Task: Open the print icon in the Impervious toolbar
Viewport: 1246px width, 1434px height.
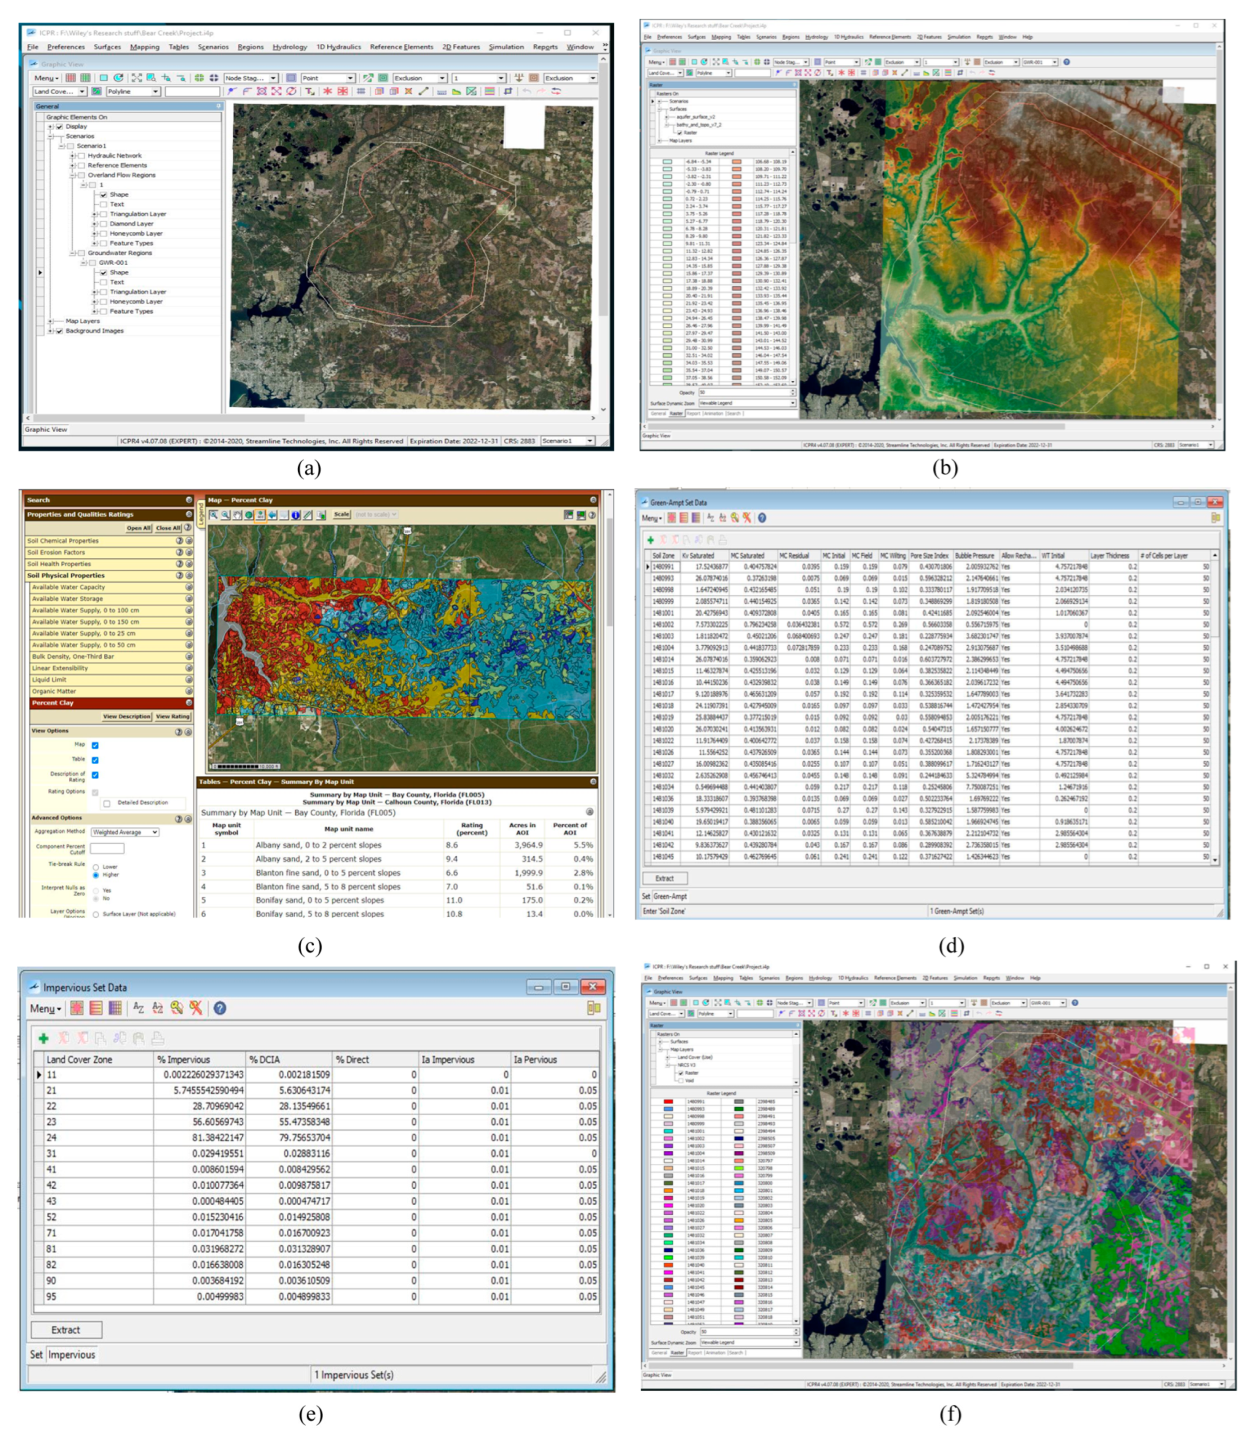Action: click(158, 1038)
